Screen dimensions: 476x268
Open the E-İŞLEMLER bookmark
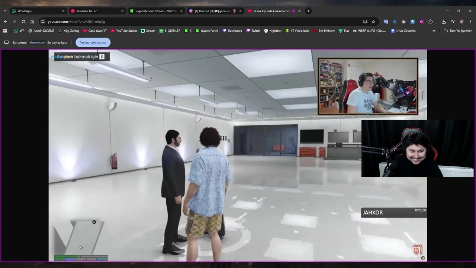(170, 31)
